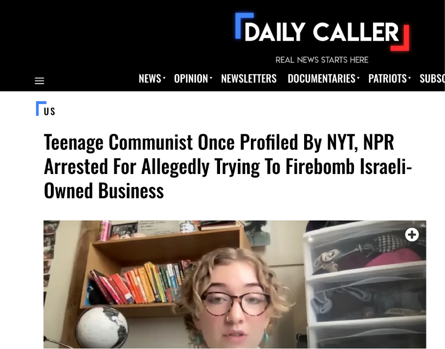The height and width of the screenshot is (349, 445).
Task: Click the Subscribe nav link
Action: [432, 79]
